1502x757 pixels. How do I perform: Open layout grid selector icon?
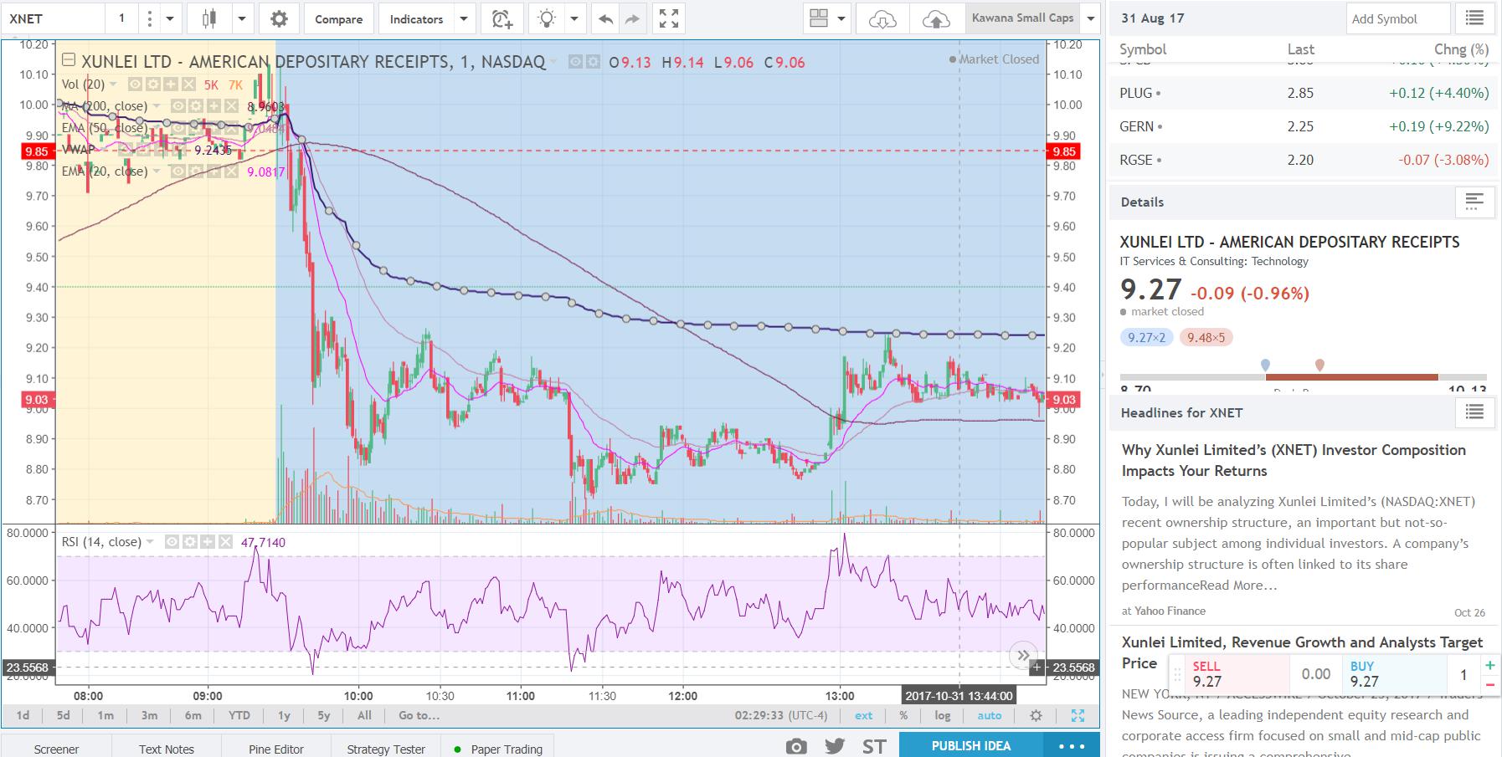pos(819,18)
